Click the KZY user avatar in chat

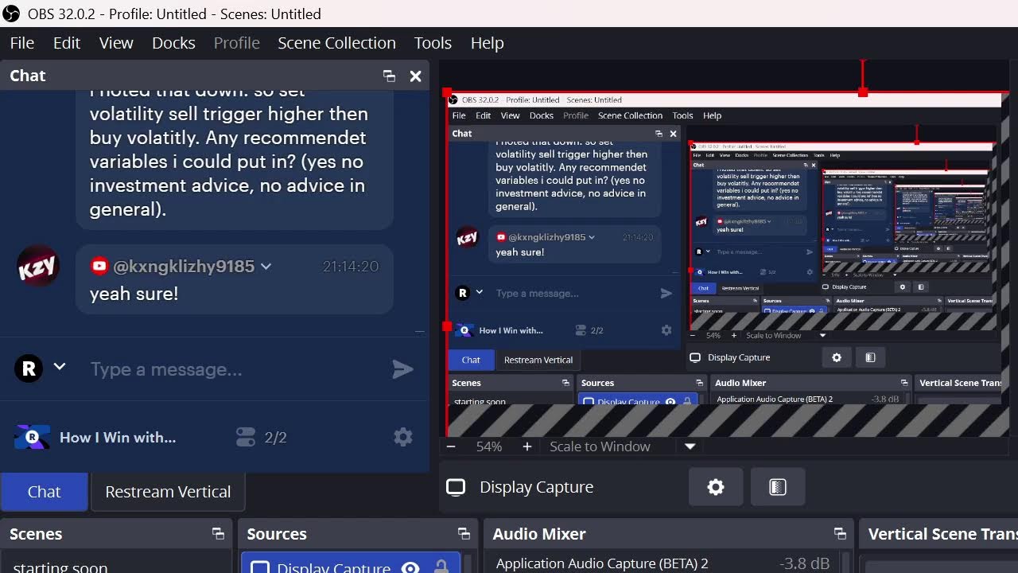point(38,266)
